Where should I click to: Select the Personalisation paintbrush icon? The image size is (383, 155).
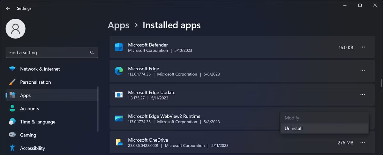click(x=12, y=82)
